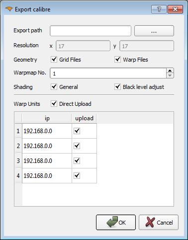Toggle upload checkbox in row 1
Screen dimensions: 188x240
click(x=77, y=131)
